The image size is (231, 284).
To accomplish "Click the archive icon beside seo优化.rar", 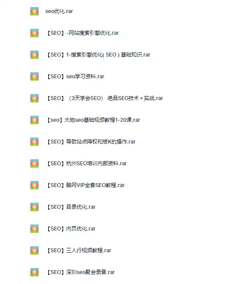I will [x=34, y=11].
